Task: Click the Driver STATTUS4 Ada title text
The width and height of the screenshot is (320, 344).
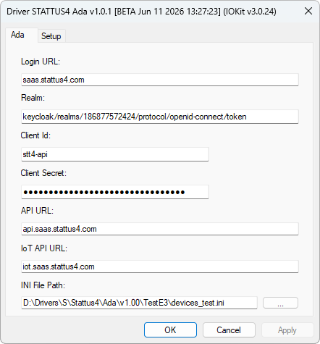Action: click(141, 12)
